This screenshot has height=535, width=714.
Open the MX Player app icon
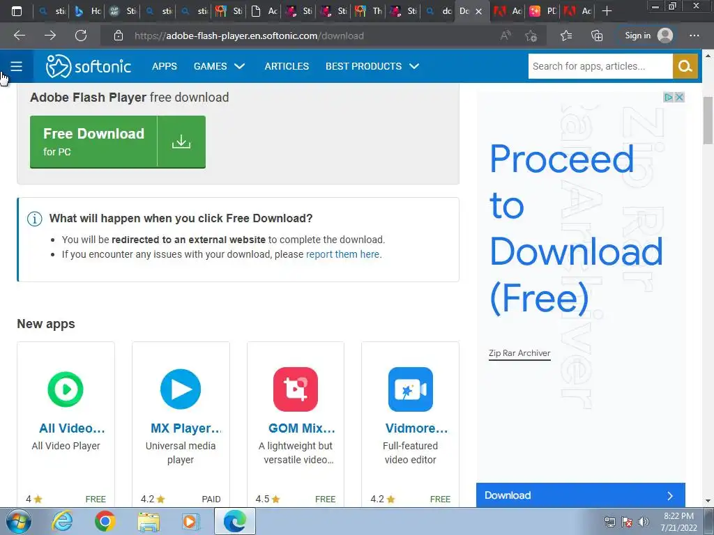(181, 389)
